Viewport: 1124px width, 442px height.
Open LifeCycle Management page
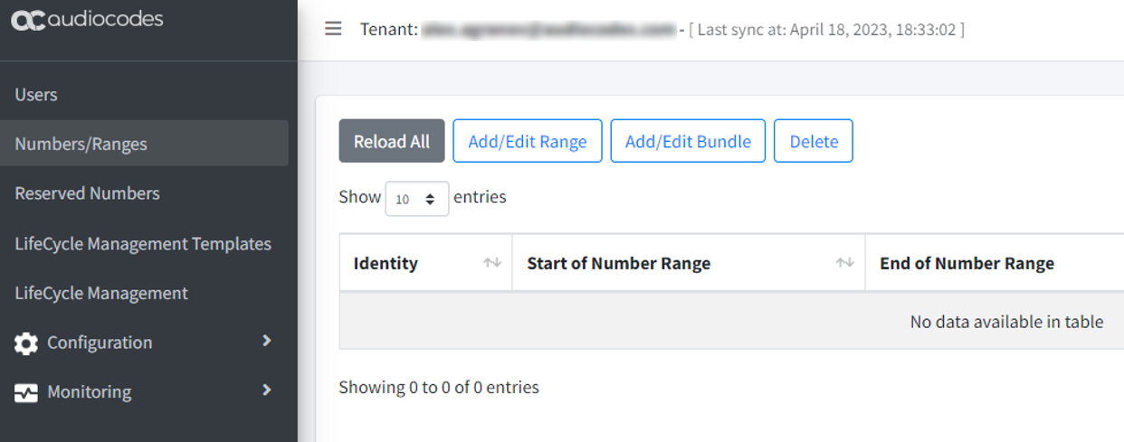click(x=101, y=294)
